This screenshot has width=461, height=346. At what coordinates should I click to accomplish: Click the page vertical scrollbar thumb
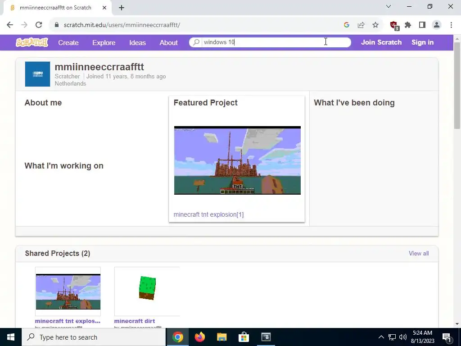(x=457, y=85)
